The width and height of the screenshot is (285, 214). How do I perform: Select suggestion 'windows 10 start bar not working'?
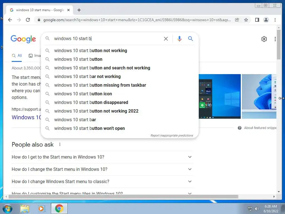(120, 76)
